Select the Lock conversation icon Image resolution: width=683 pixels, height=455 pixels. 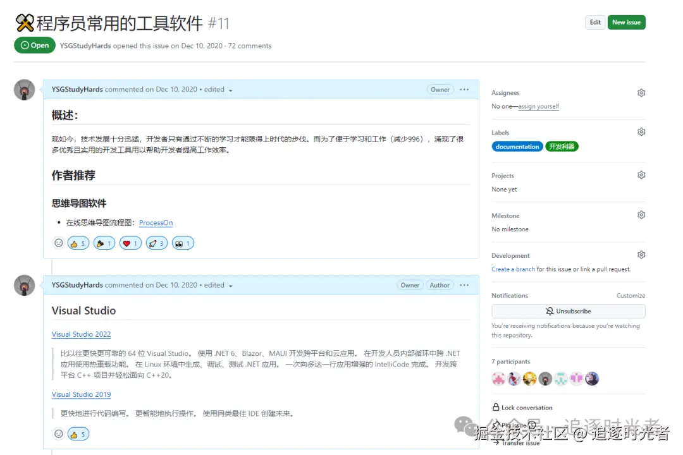point(497,407)
